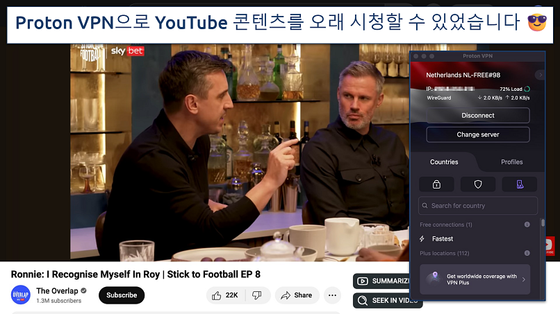Image resolution: width=560 pixels, height=314 pixels.
Task: Click the WireGuard protocol label
Action: pyautogui.click(x=439, y=98)
